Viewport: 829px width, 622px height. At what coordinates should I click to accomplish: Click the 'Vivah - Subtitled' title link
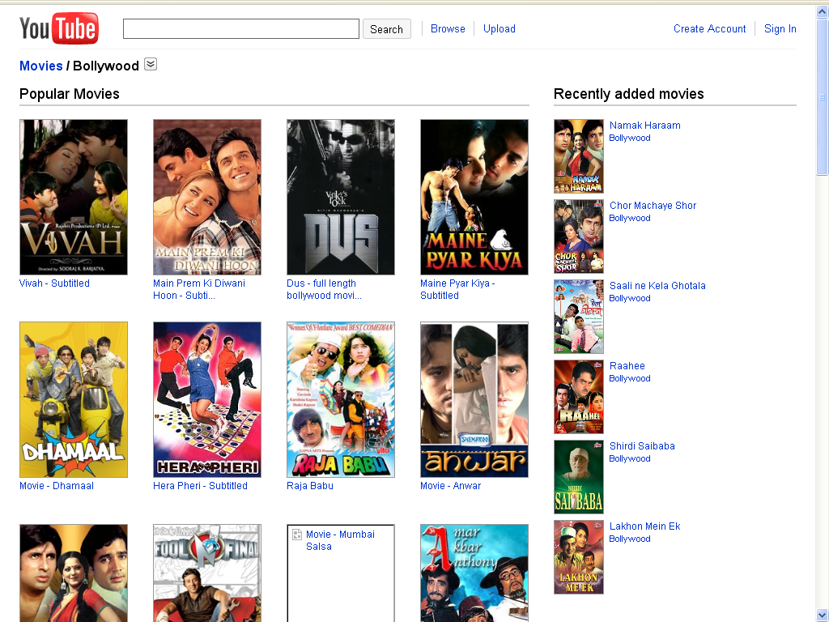(54, 283)
